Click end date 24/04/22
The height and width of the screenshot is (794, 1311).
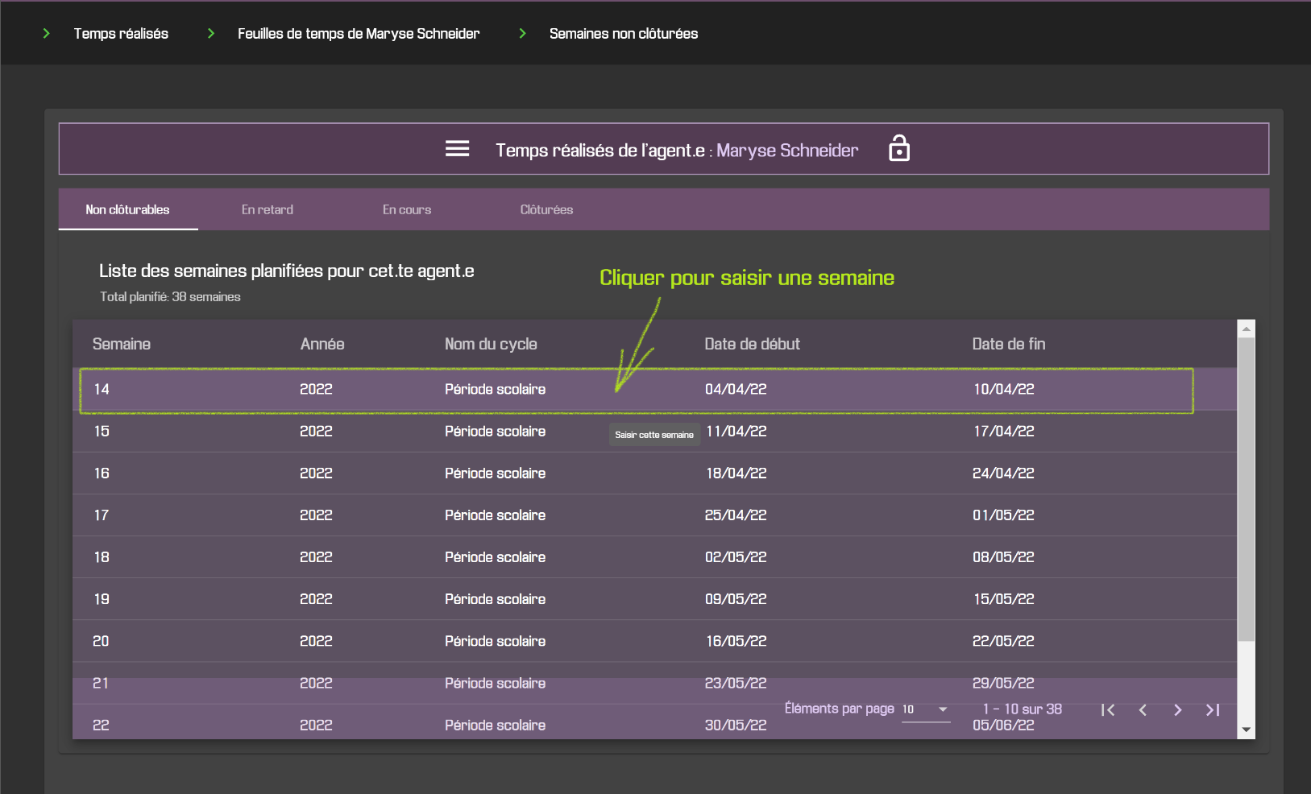point(1003,473)
